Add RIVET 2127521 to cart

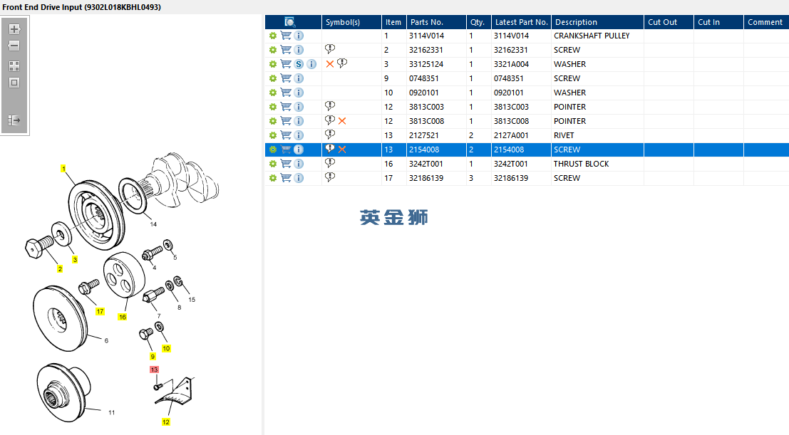pyautogui.click(x=286, y=135)
